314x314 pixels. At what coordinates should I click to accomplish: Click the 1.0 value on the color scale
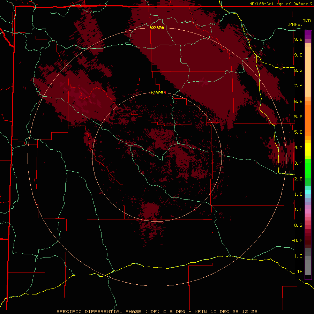pos(298,210)
